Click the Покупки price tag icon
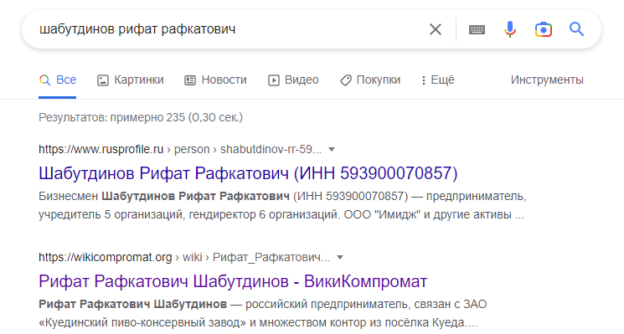 pyautogui.click(x=345, y=80)
